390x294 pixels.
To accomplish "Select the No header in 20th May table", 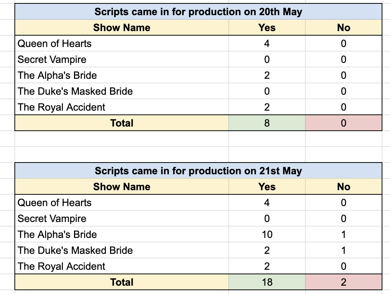I will [x=343, y=28].
